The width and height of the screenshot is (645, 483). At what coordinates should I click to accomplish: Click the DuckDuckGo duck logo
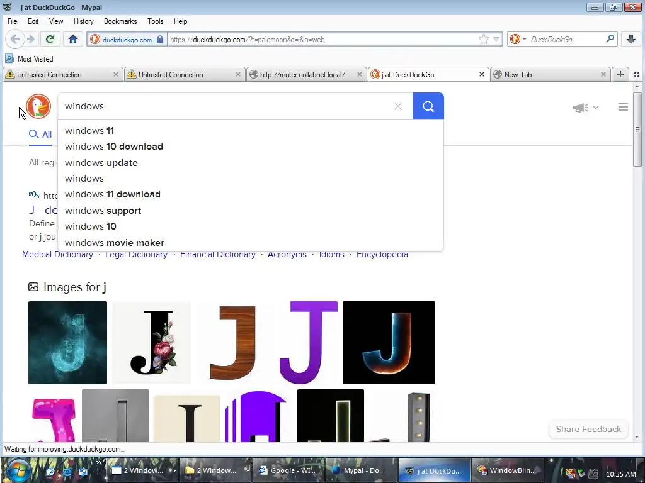point(38,106)
